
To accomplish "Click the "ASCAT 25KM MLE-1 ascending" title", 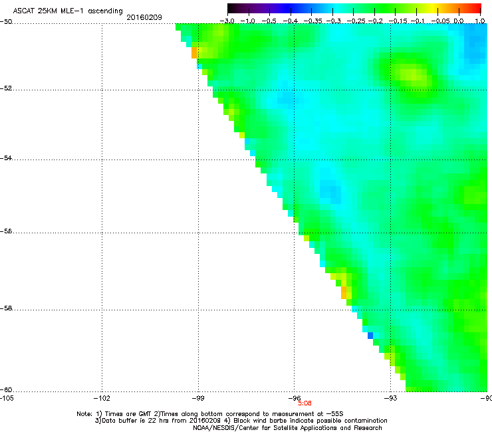I will pyautogui.click(x=68, y=11).
